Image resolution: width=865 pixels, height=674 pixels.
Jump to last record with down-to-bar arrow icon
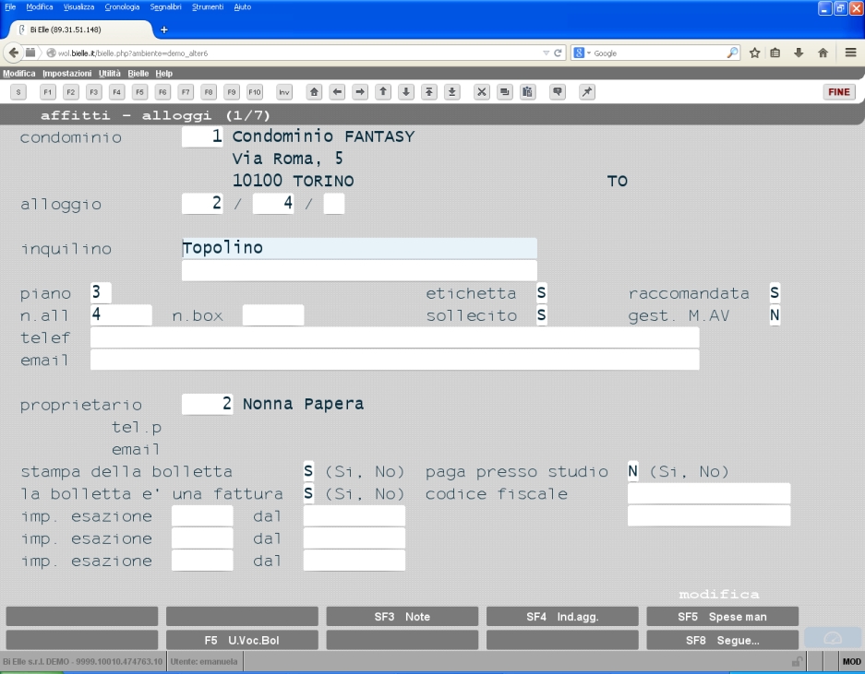[x=451, y=92]
